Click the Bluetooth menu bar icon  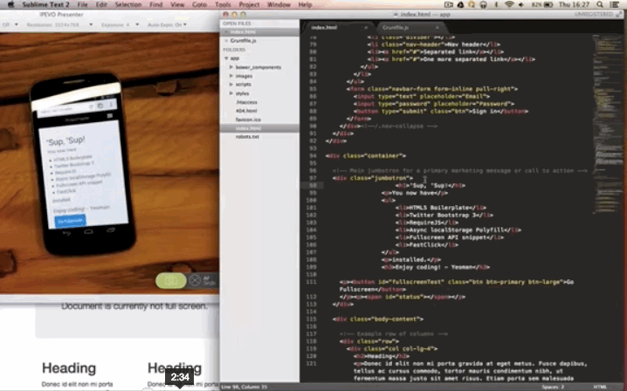click(496, 4)
